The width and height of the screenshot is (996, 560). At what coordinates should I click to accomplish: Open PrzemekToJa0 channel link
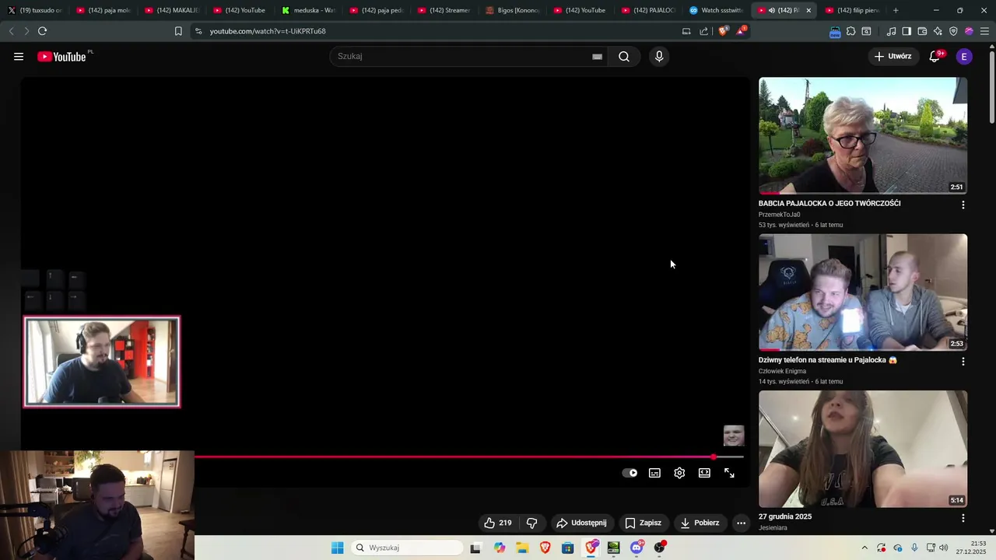tap(780, 215)
